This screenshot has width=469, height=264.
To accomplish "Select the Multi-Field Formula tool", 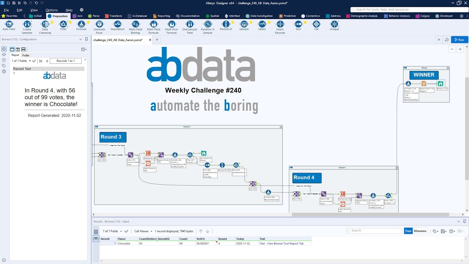I will click(154, 27).
